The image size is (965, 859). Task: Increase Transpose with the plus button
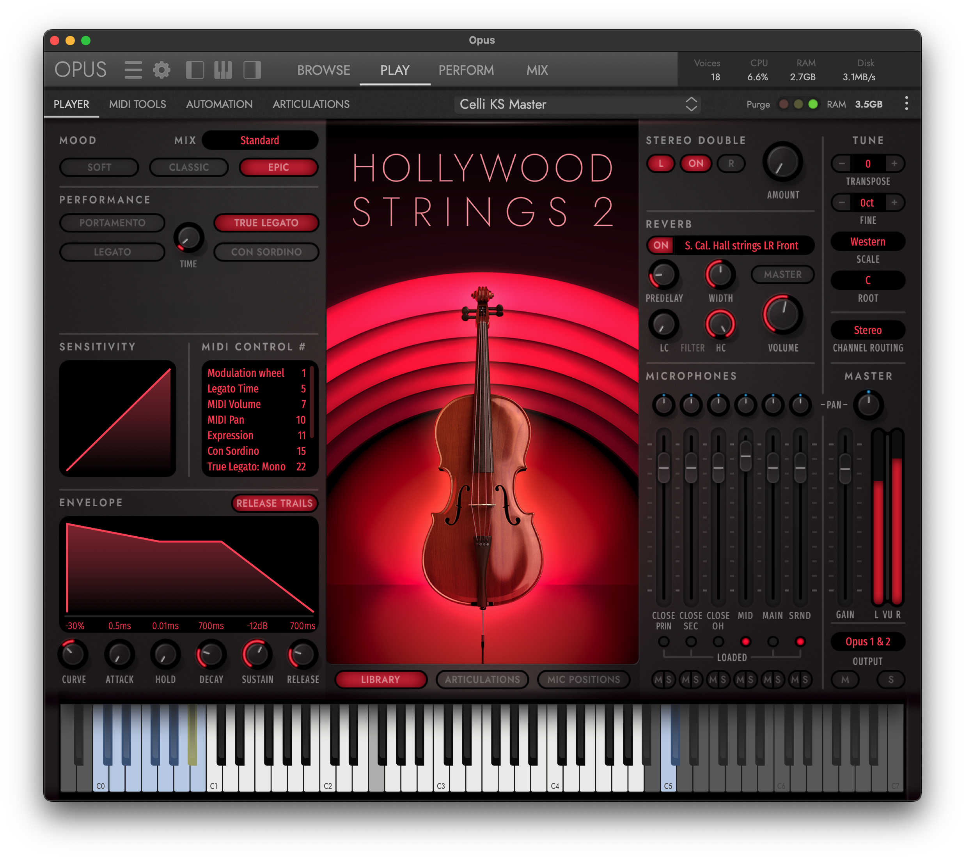click(894, 163)
